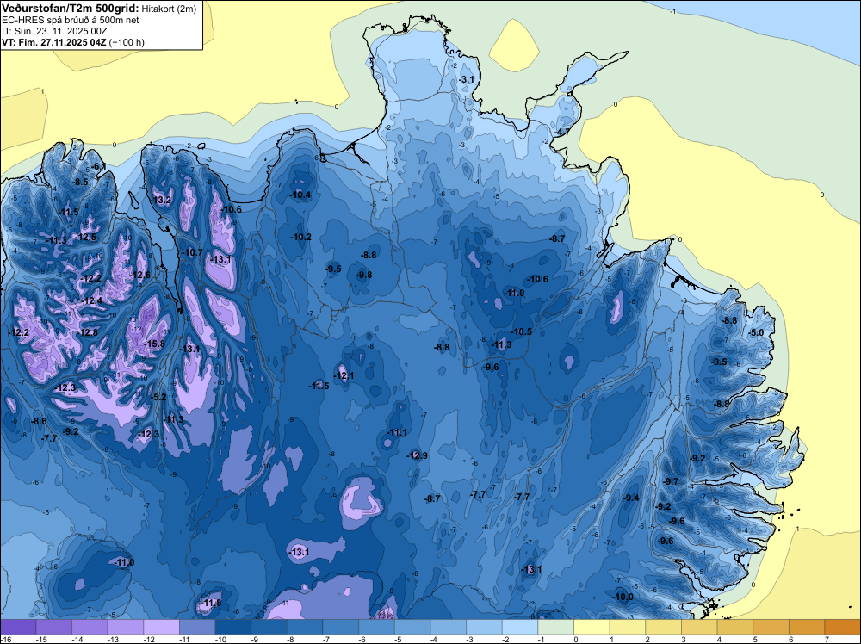The image size is (861, 644).
Task: Click the -3.1 temperature value
Action: (x=466, y=79)
